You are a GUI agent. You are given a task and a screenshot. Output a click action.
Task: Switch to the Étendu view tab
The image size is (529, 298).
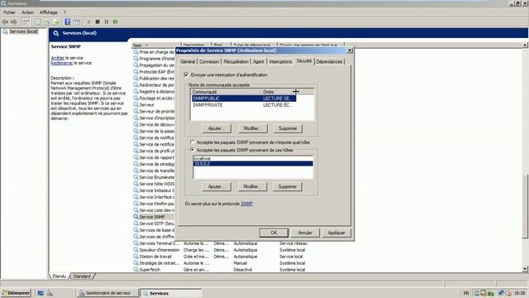60,276
